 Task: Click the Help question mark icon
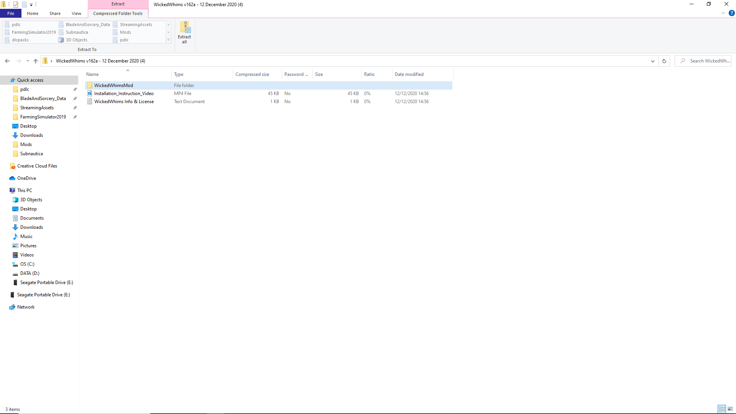click(x=733, y=13)
